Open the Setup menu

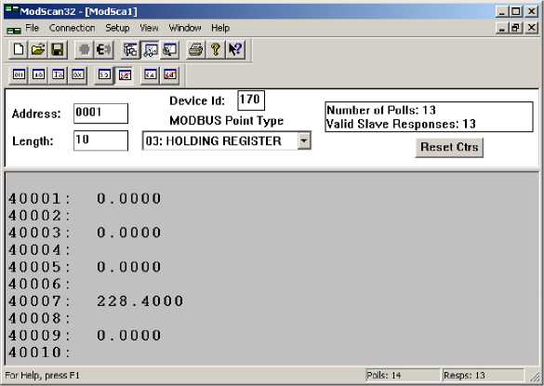click(x=117, y=28)
